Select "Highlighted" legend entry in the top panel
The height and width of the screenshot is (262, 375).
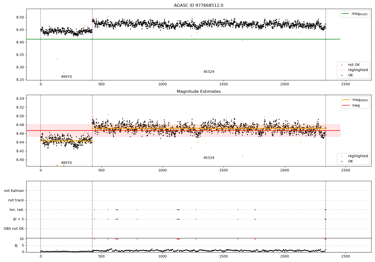pyautogui.click(x=358, y=70)
